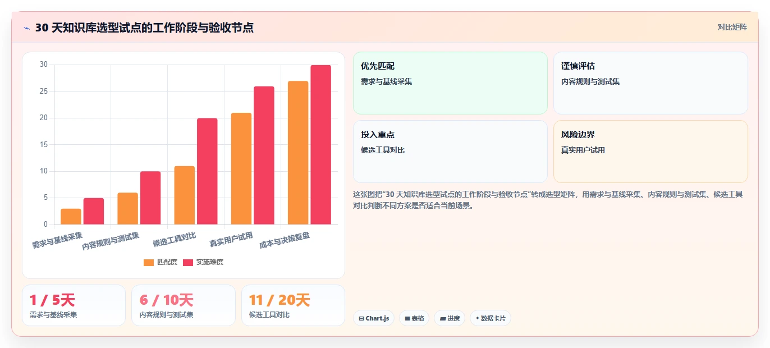Click the 对比矩阵 label in the header
The image size is (770, 348).
[x=732, y=27]
